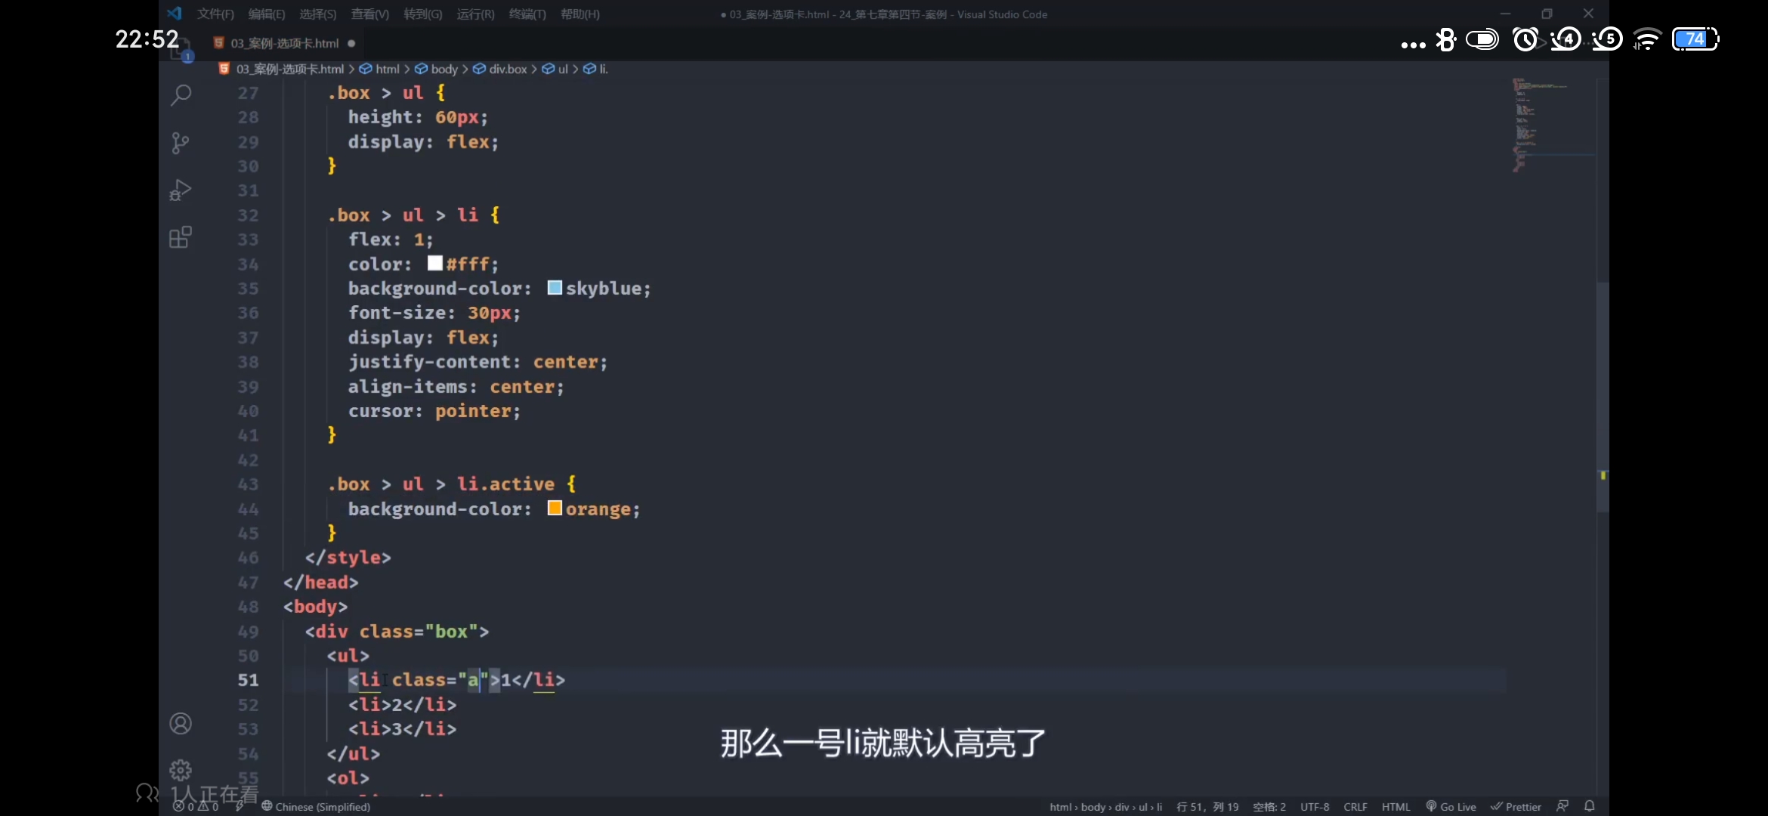Click the CRLF line ending button

tap(1355, 806)
